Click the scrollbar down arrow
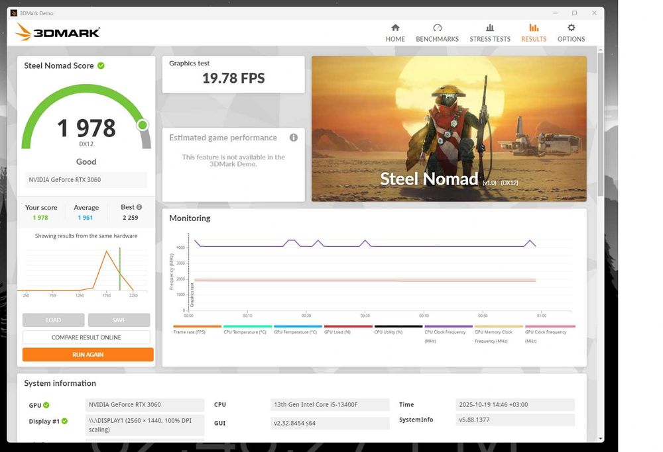 pos(601,439)
